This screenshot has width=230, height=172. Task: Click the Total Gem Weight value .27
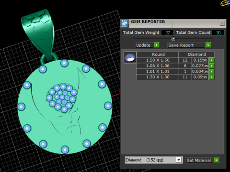click(167, 32)
